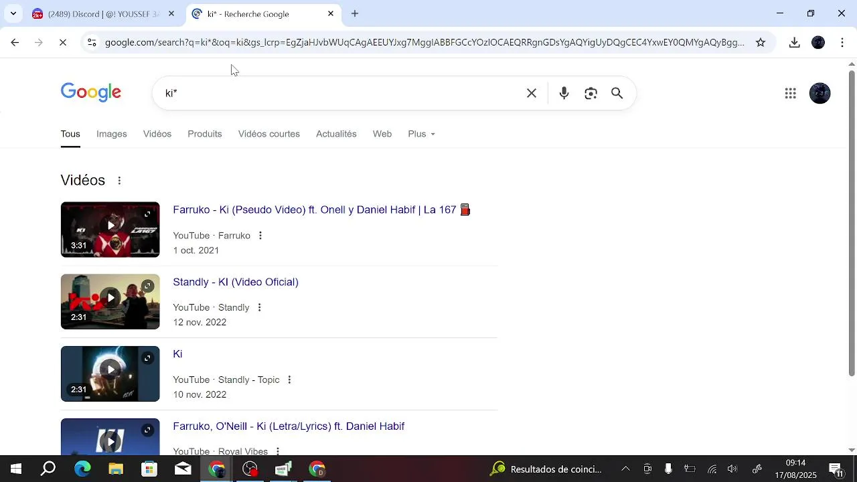Open the 'Ki' video title link
This screenshot has width=857, height=482.
point(177,354)
